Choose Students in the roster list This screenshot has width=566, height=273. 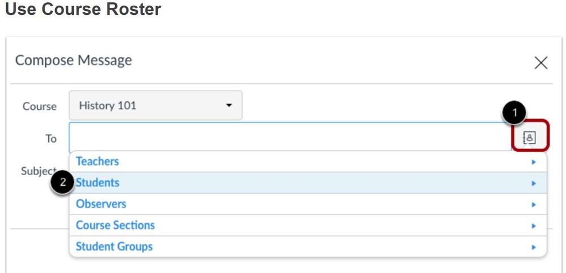(98, 183)
